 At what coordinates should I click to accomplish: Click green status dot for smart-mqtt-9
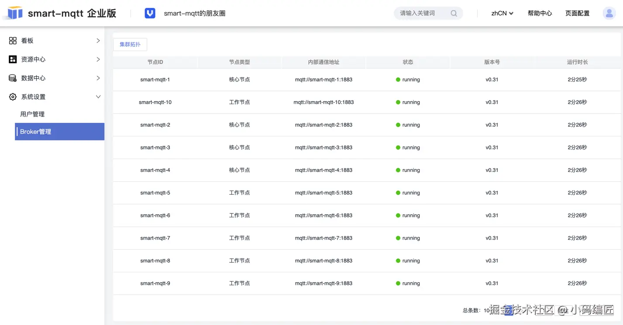click(398, 284)
